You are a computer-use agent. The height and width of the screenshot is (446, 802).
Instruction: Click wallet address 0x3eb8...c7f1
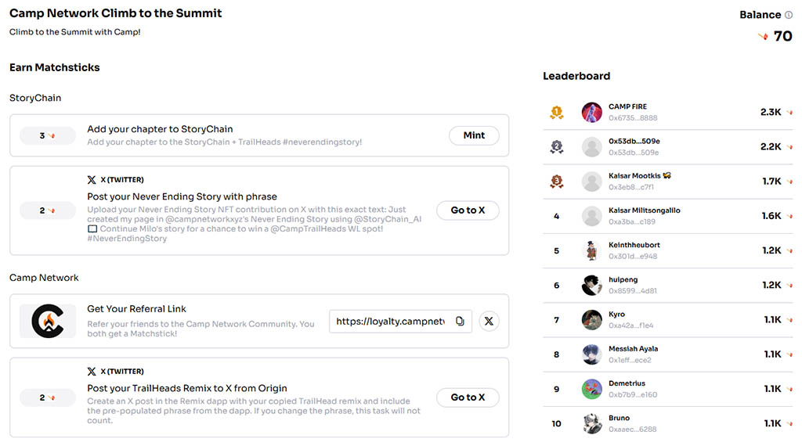[x=631, y=187]
